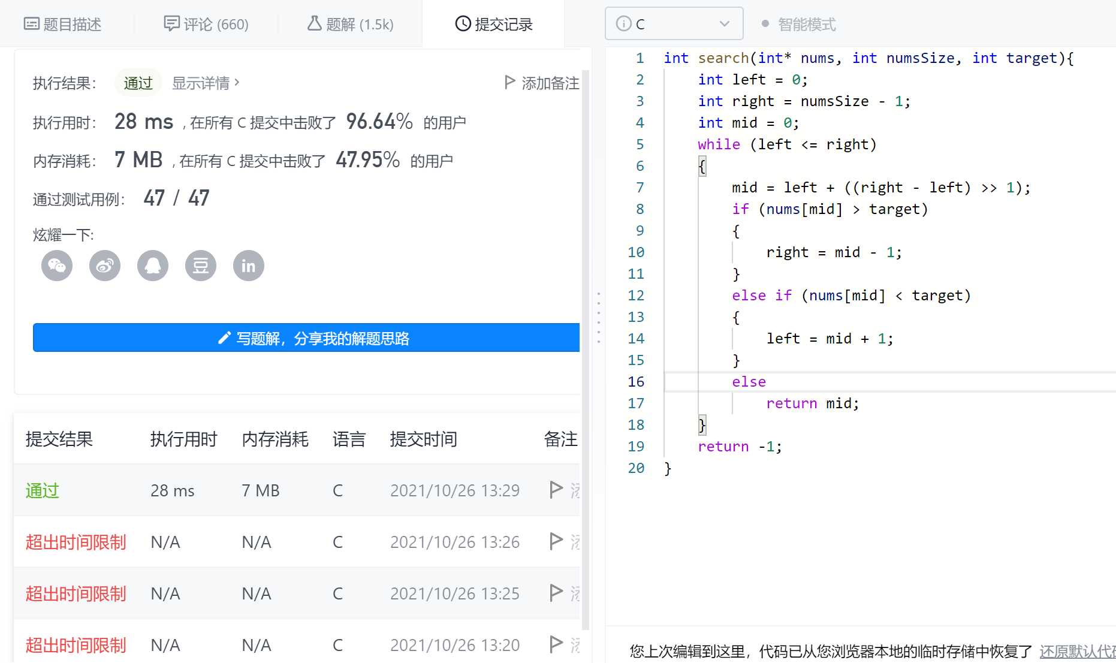Click note flag for 13:29 submission

(556, 490)
